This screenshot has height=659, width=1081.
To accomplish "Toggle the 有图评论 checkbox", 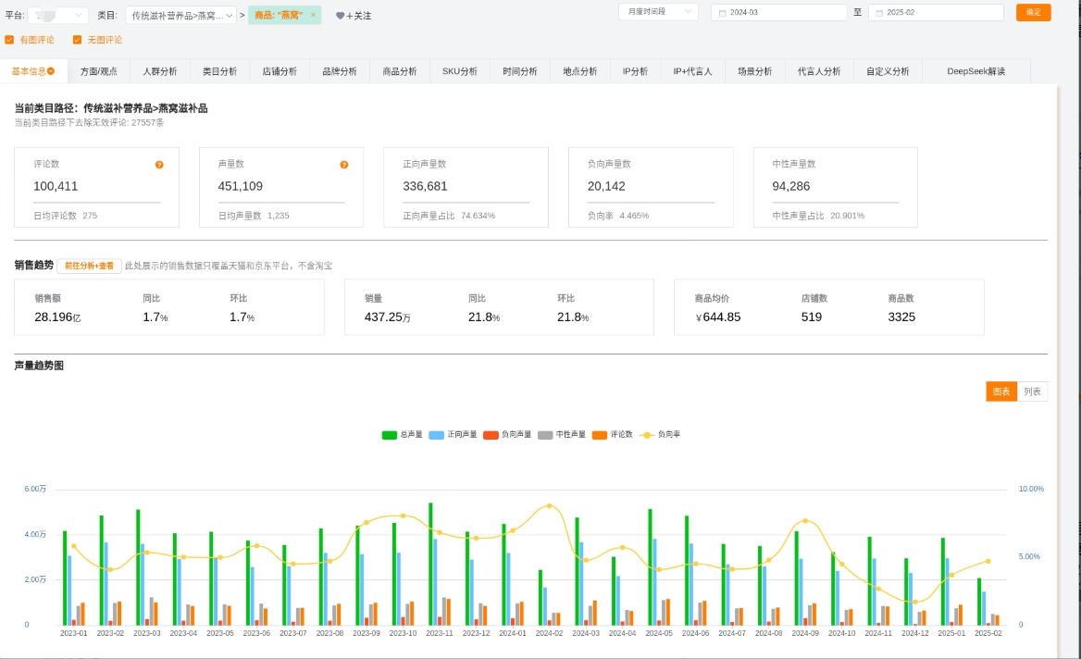I will coord(9,40).
